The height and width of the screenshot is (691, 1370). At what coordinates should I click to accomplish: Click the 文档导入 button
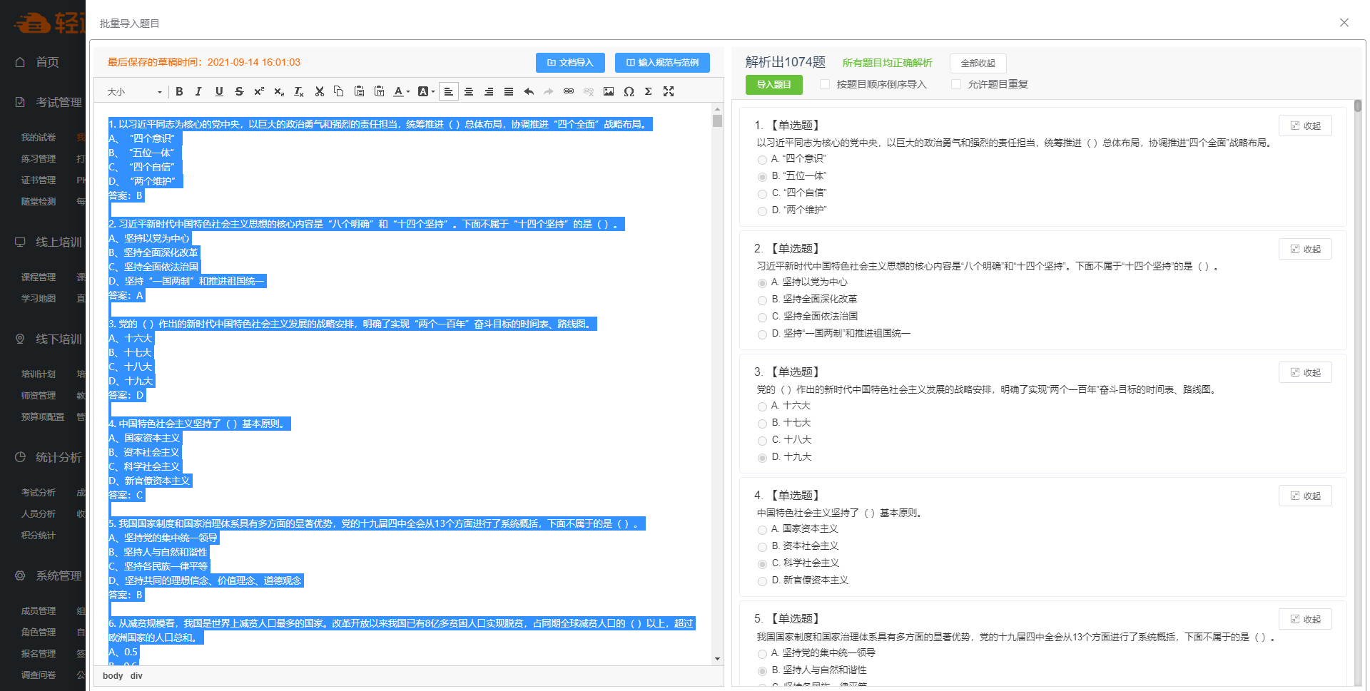570,63
